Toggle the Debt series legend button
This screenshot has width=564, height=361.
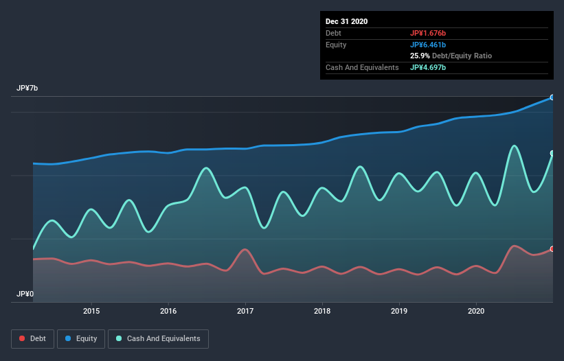(32, 339)
